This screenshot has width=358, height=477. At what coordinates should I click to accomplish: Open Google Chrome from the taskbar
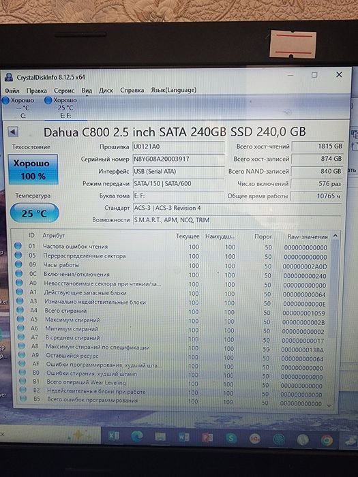tap(327, 440)
